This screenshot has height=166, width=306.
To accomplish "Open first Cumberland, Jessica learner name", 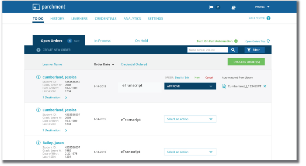I will point(59,77).
